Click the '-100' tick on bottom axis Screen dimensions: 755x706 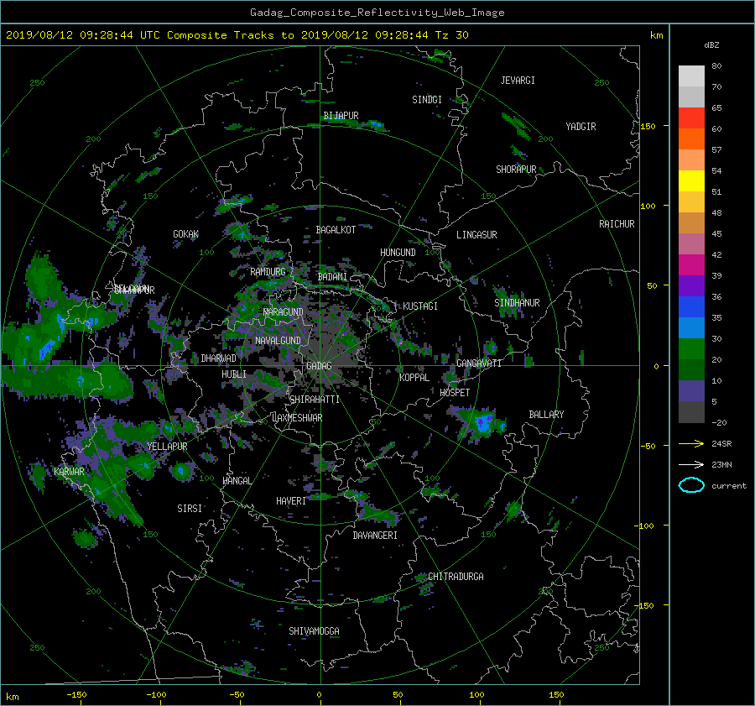(x=156, y=694)
